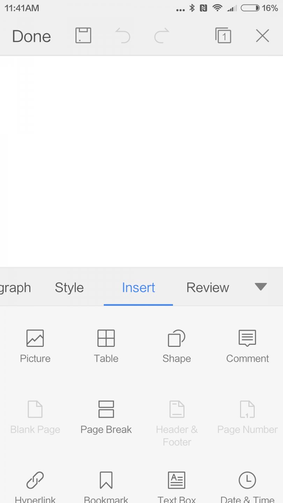Collapse the toolbar panel with down arrow
The height and width of the screenshot is (503, 283).
point(261,287)
